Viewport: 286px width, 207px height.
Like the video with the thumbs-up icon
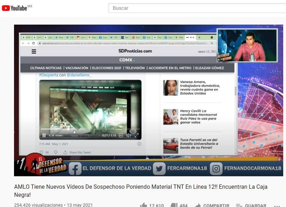[x=143, y=205]
